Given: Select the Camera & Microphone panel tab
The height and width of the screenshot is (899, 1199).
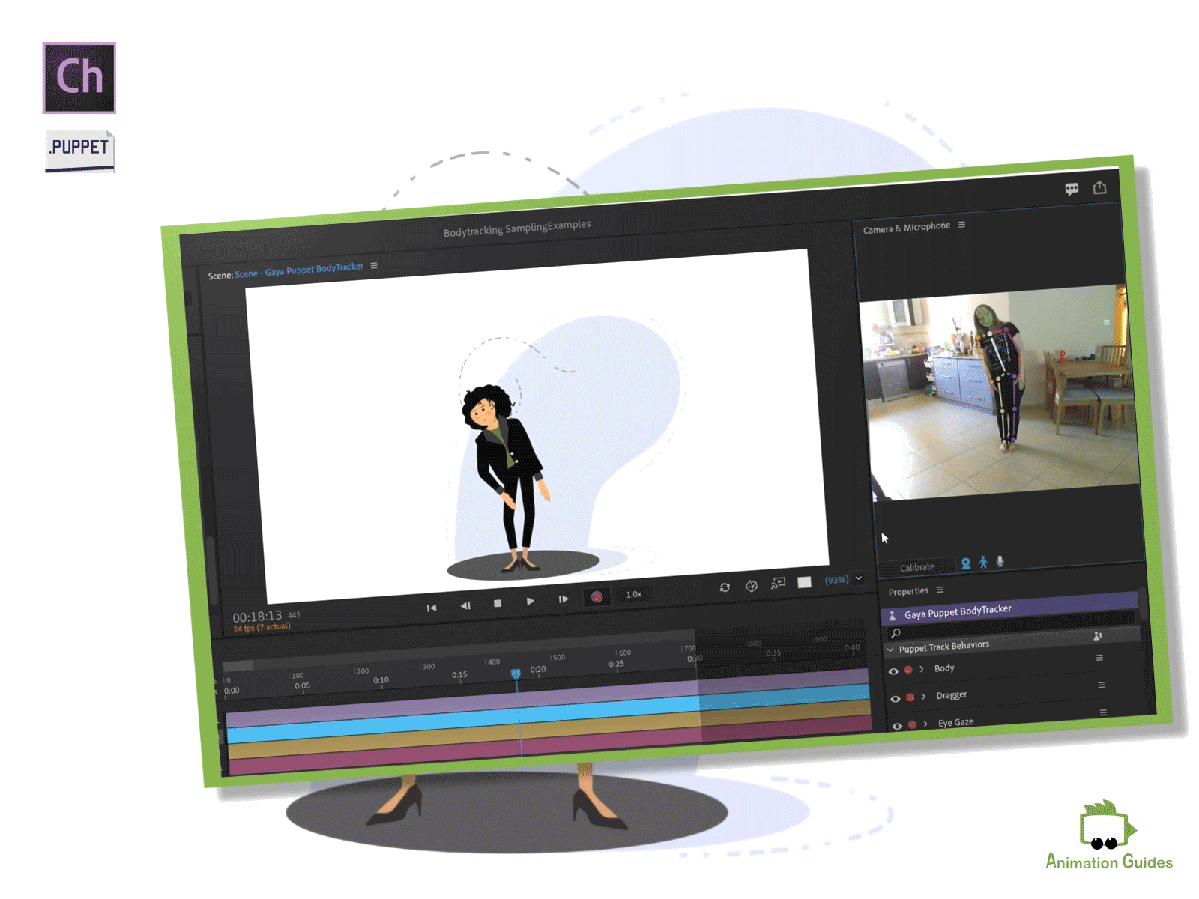Looking at the screenshot, I should pyautogui.click(x=907, y=228).
